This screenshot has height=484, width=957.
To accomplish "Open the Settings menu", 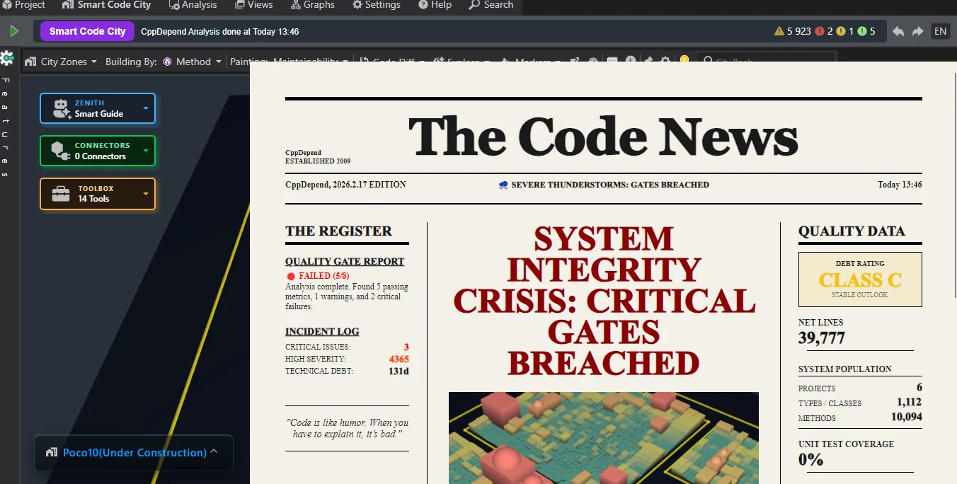I will coord(376,5).
